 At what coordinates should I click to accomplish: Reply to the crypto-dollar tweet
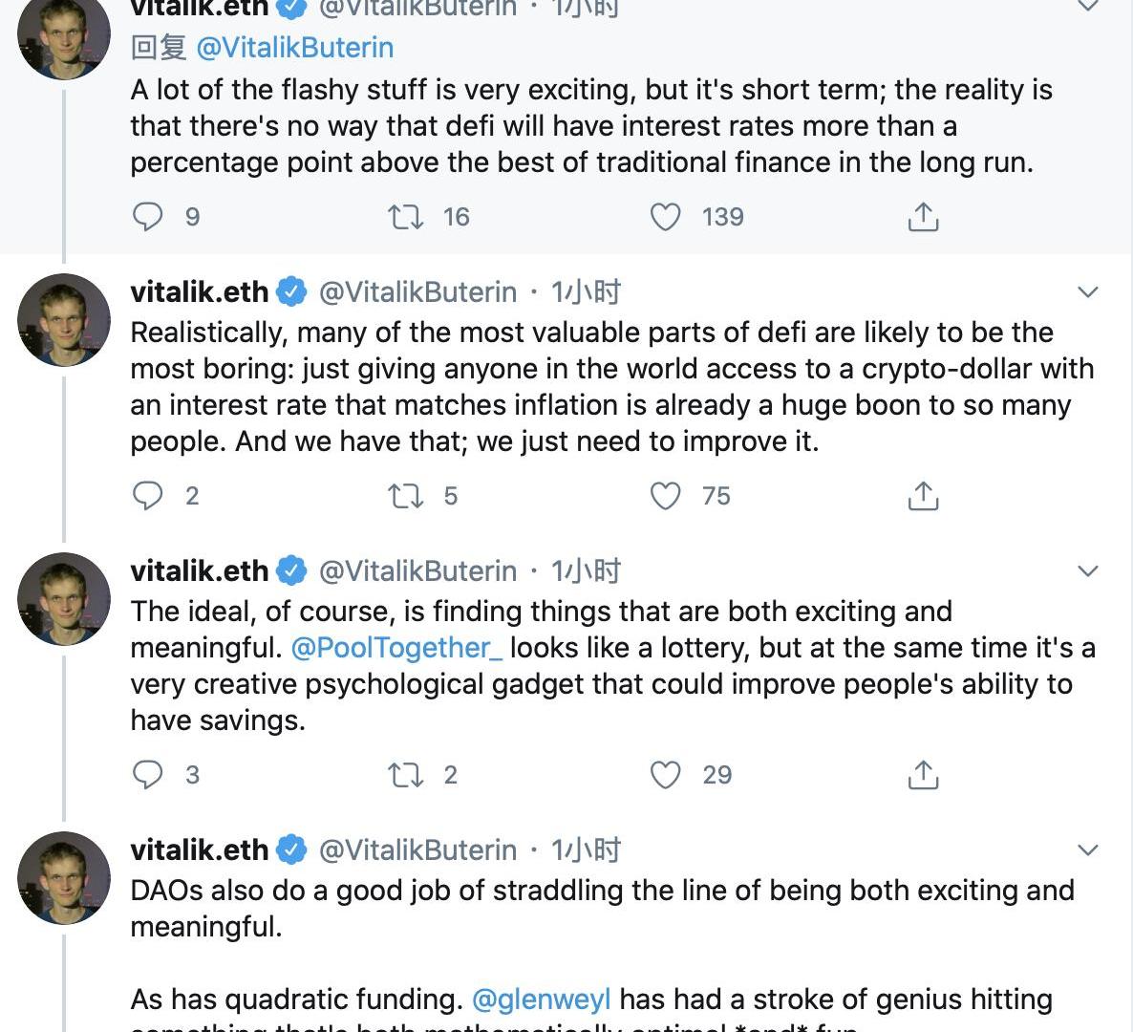[x=148, y=496]
